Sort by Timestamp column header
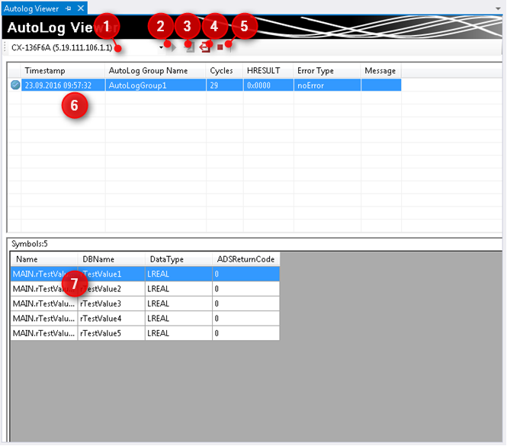 (x=63, y=70)
